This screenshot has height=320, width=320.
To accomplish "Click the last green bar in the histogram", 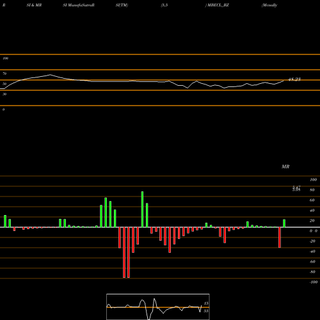I will point(284,223).
